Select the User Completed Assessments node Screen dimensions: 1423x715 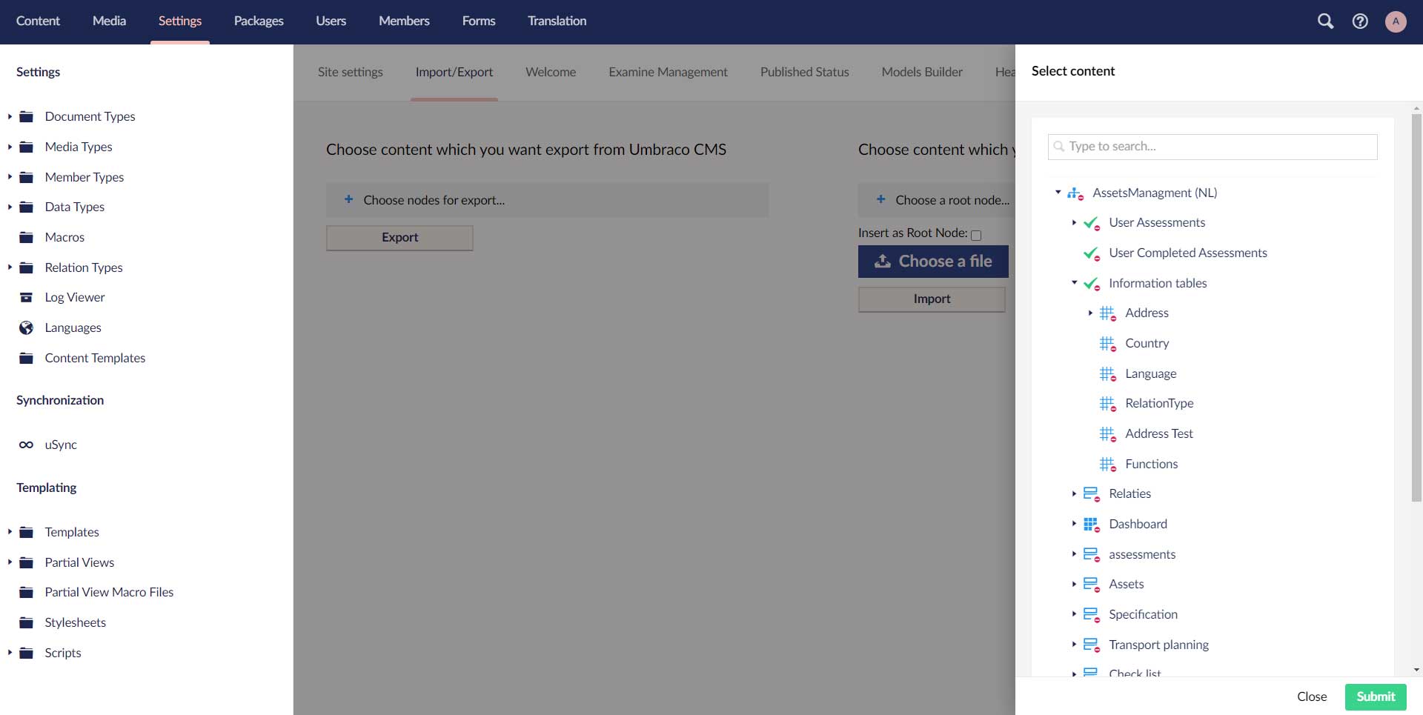click(1187, 253)
